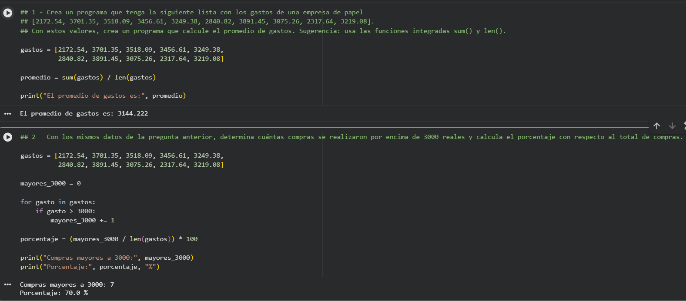Click the output text showing 3144.222
686x301 pixels.
click(x=84, y=113)
